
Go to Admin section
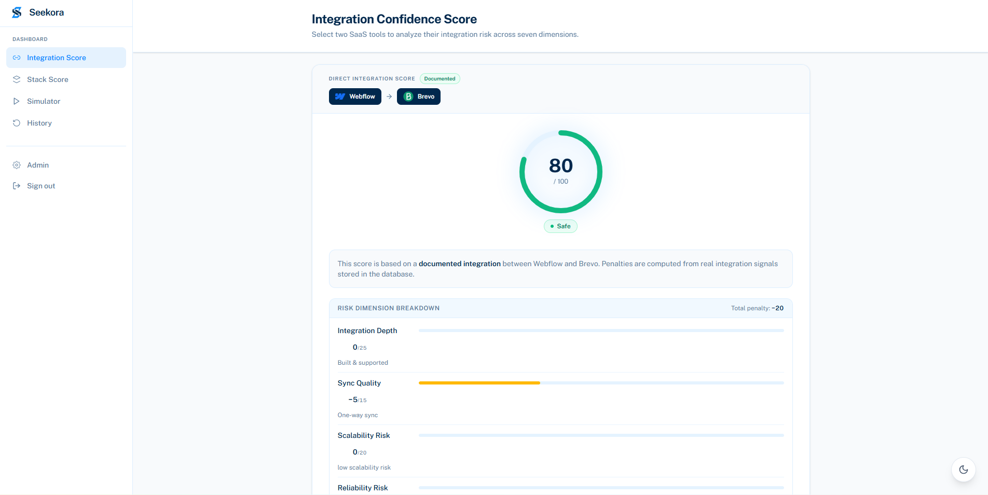[x=66, y=165]
